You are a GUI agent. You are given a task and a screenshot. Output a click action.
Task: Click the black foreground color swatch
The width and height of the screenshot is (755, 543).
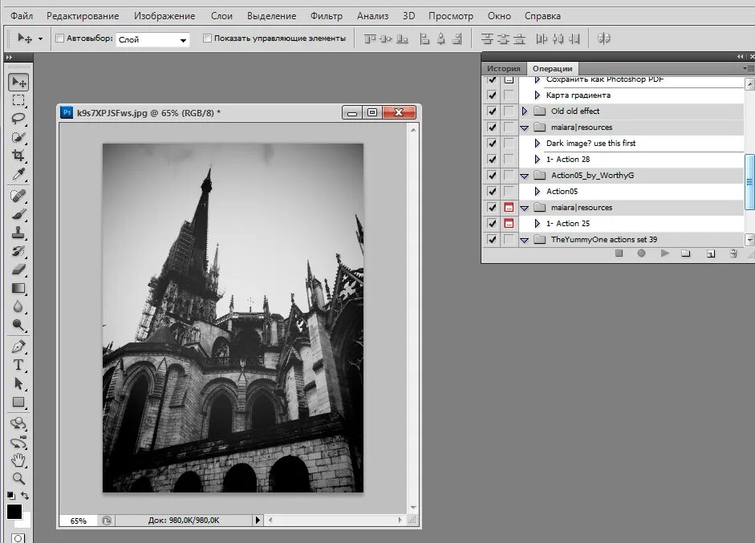[14, 511]
